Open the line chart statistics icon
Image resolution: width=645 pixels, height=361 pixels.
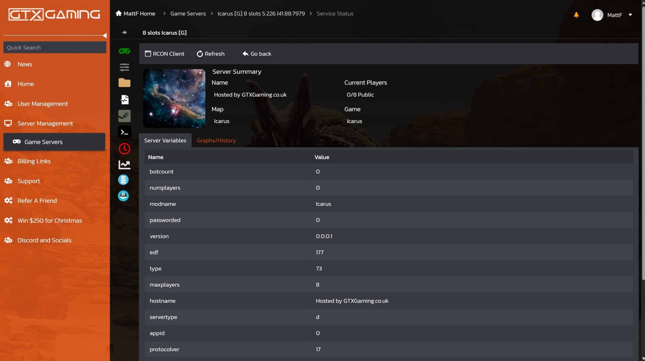124,165
